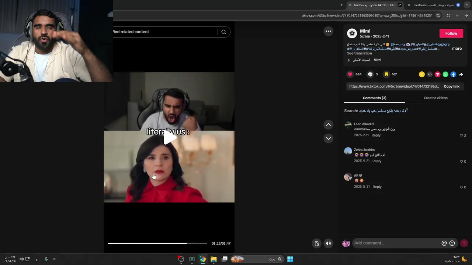Show hidden system tray icons
This screenshot has width=472, height=265.
pyautogui.click(x=54, y=259)
